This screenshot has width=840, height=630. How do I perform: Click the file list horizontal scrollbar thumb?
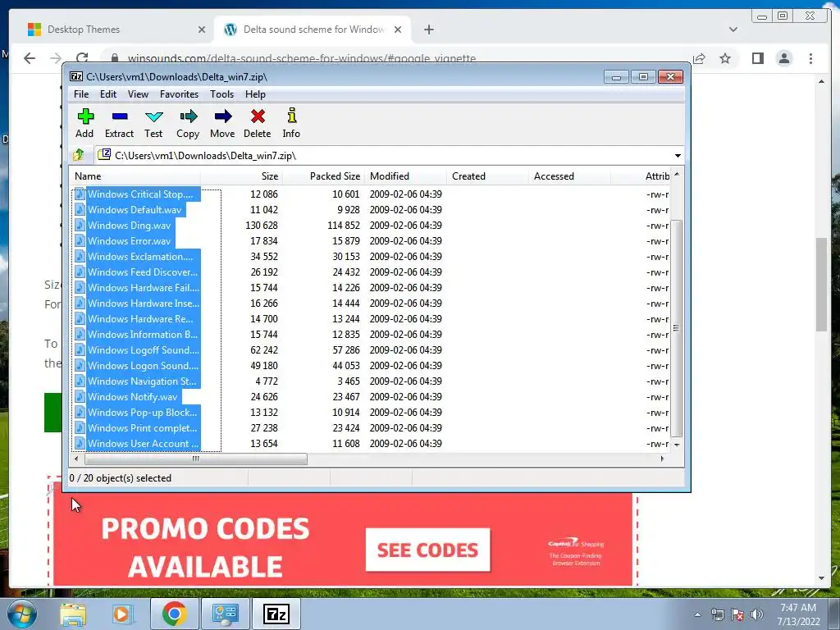tap(195, 459)
